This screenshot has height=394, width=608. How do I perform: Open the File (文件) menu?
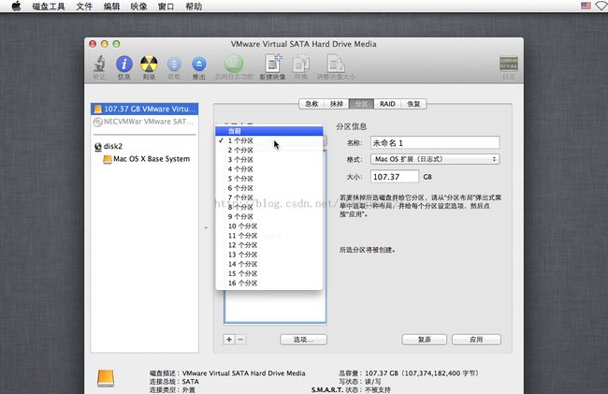pyautogui.click(x=84, y=7)
